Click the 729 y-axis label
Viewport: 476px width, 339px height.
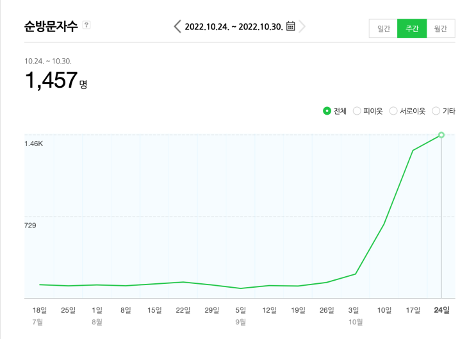coord(30,226)
